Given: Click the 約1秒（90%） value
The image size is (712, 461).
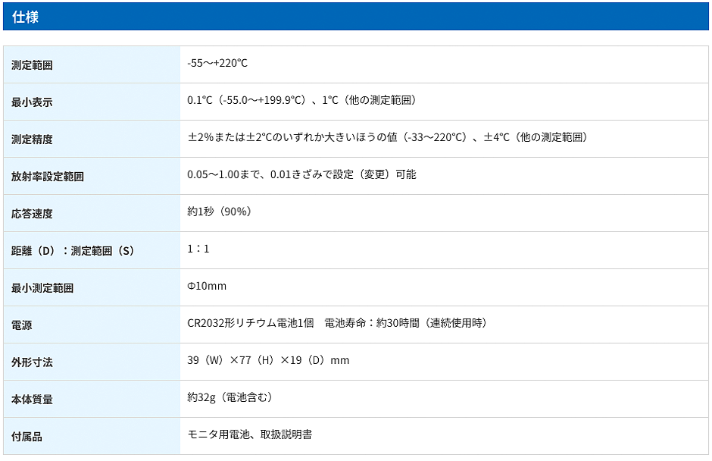Looking at the screenshot, I should 219,212.
